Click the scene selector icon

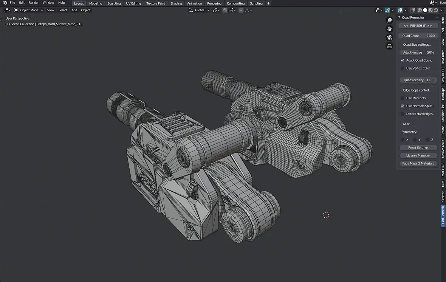(433, 3)
